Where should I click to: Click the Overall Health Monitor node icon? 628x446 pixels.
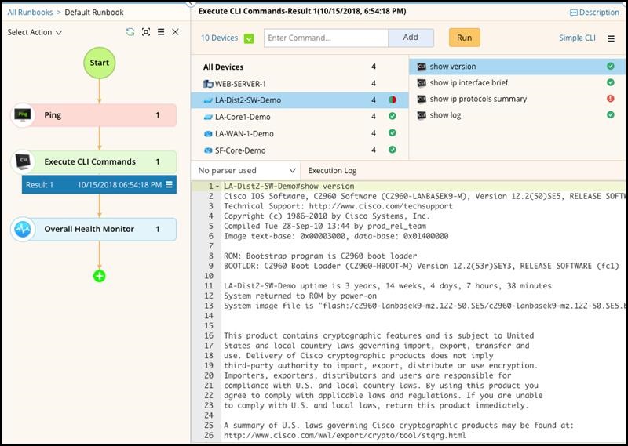(x=23, y=229)
